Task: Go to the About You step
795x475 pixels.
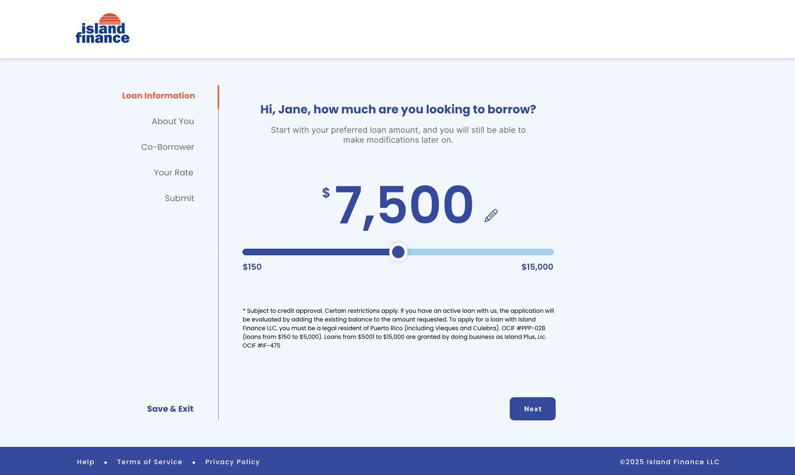Action: pos(173,121)
